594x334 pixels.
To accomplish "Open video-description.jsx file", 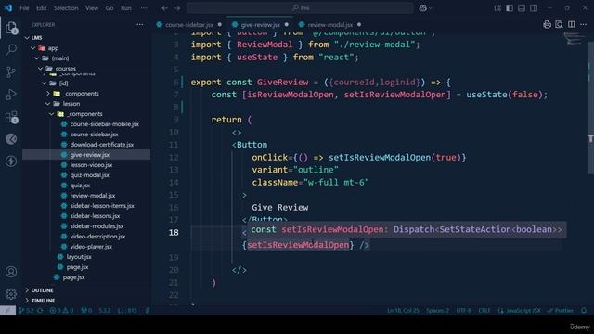I will coord(97,237).
